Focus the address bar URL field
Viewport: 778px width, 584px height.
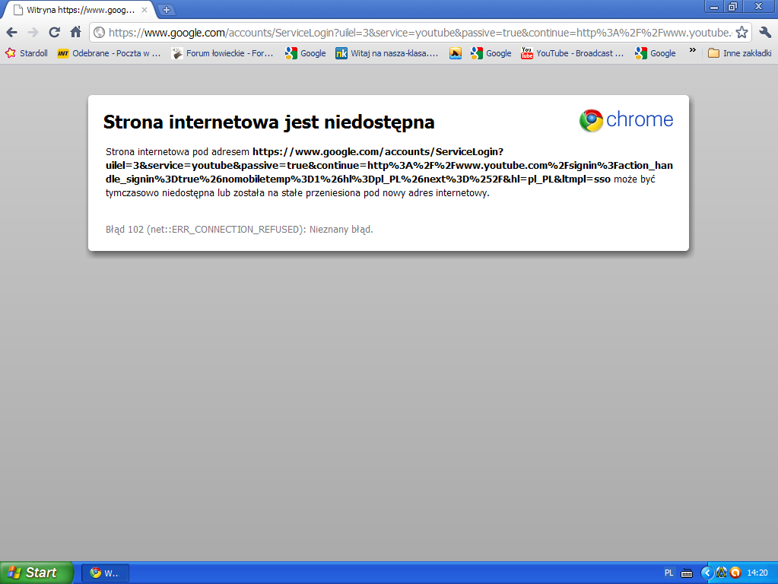(x=420, y=33)
